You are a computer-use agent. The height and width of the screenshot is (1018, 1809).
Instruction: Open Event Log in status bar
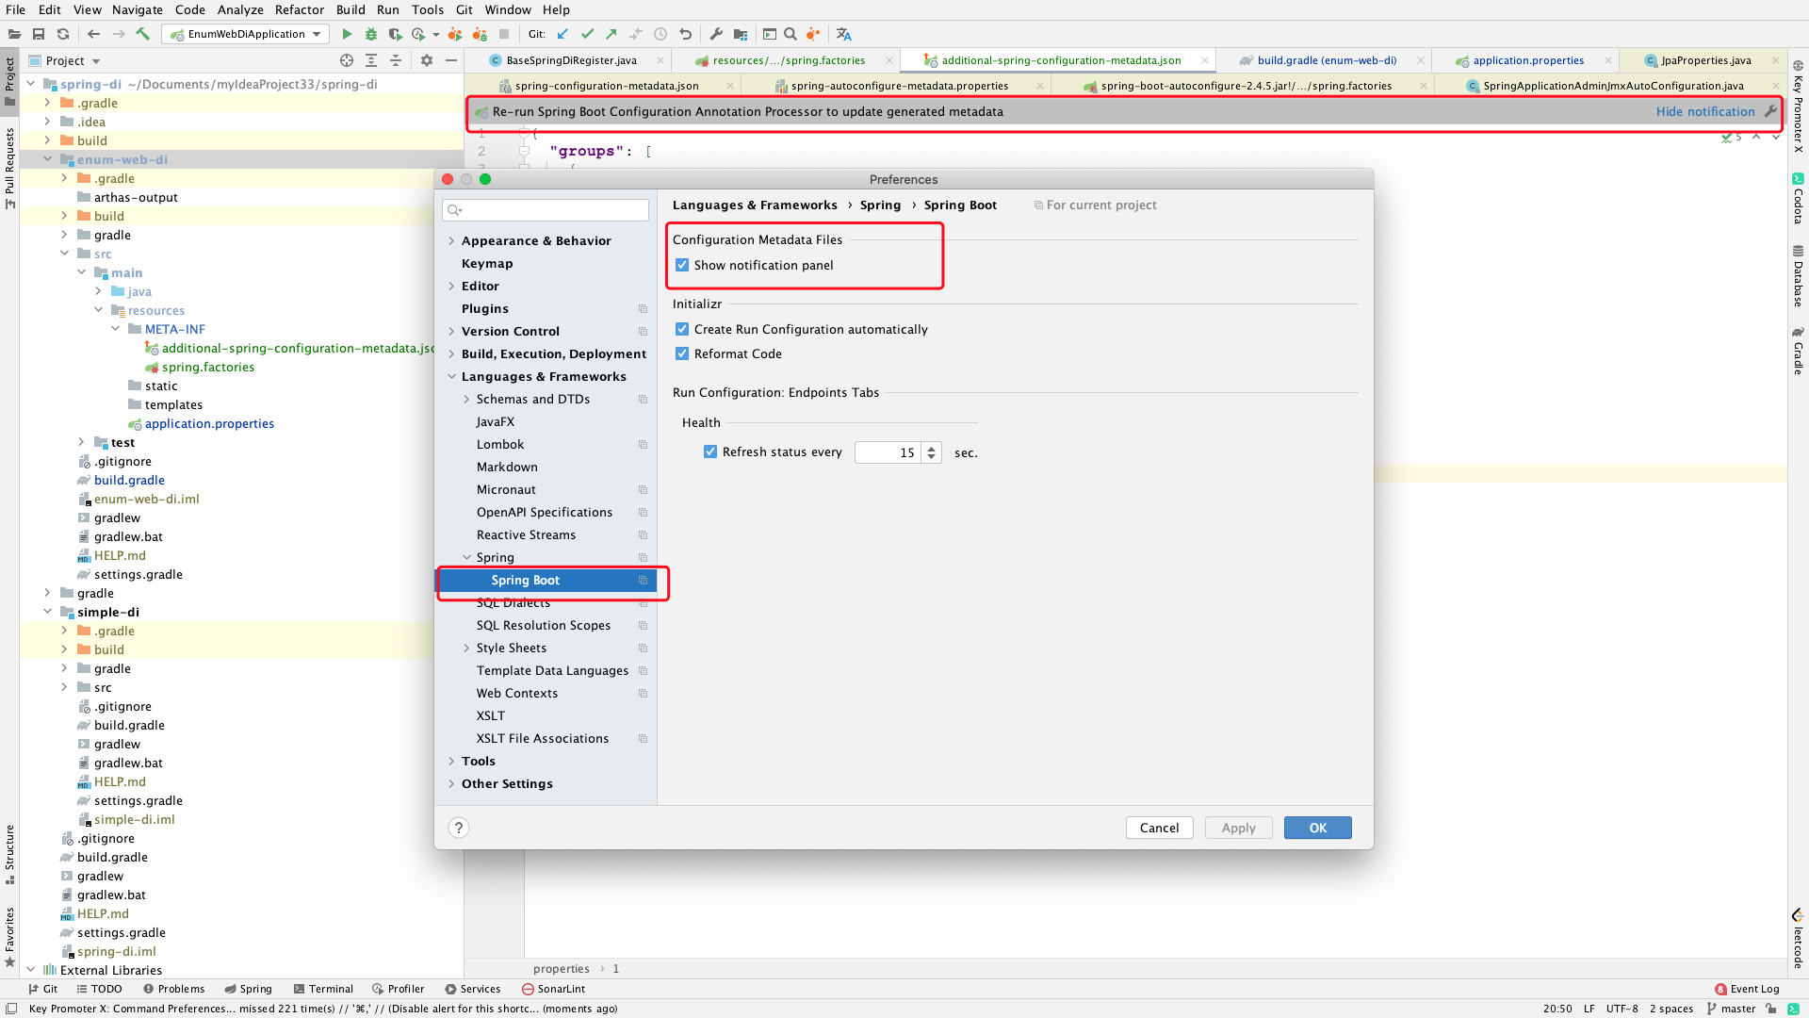tap(1747, 989)
